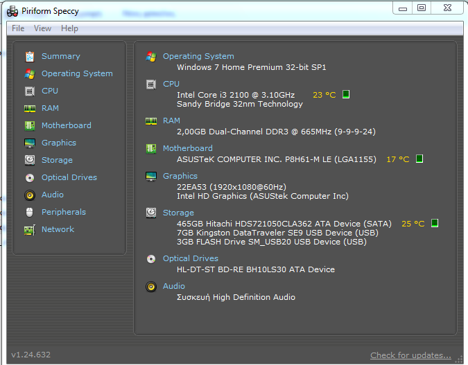This screenshot has height=365, width=468.
Task: Show the Storage section from sidebar
Action: (x=57, y=160)
